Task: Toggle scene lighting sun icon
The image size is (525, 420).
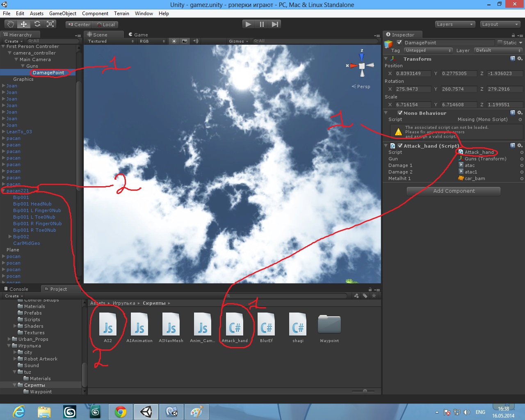Action: tap(174, 41)
